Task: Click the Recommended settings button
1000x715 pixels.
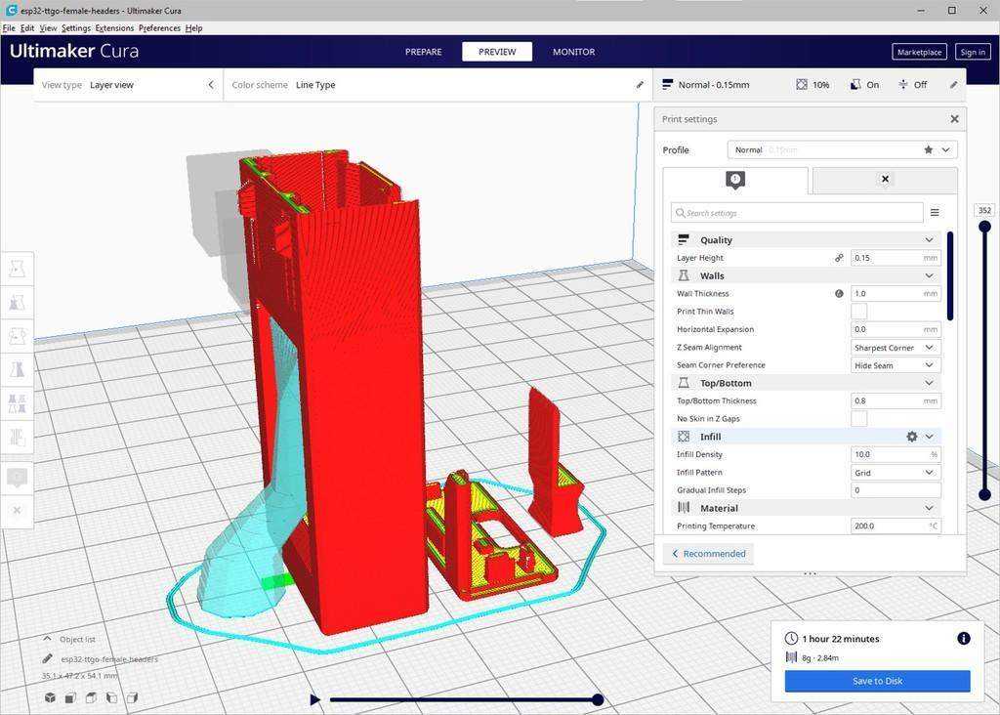Action: point(709,554)
